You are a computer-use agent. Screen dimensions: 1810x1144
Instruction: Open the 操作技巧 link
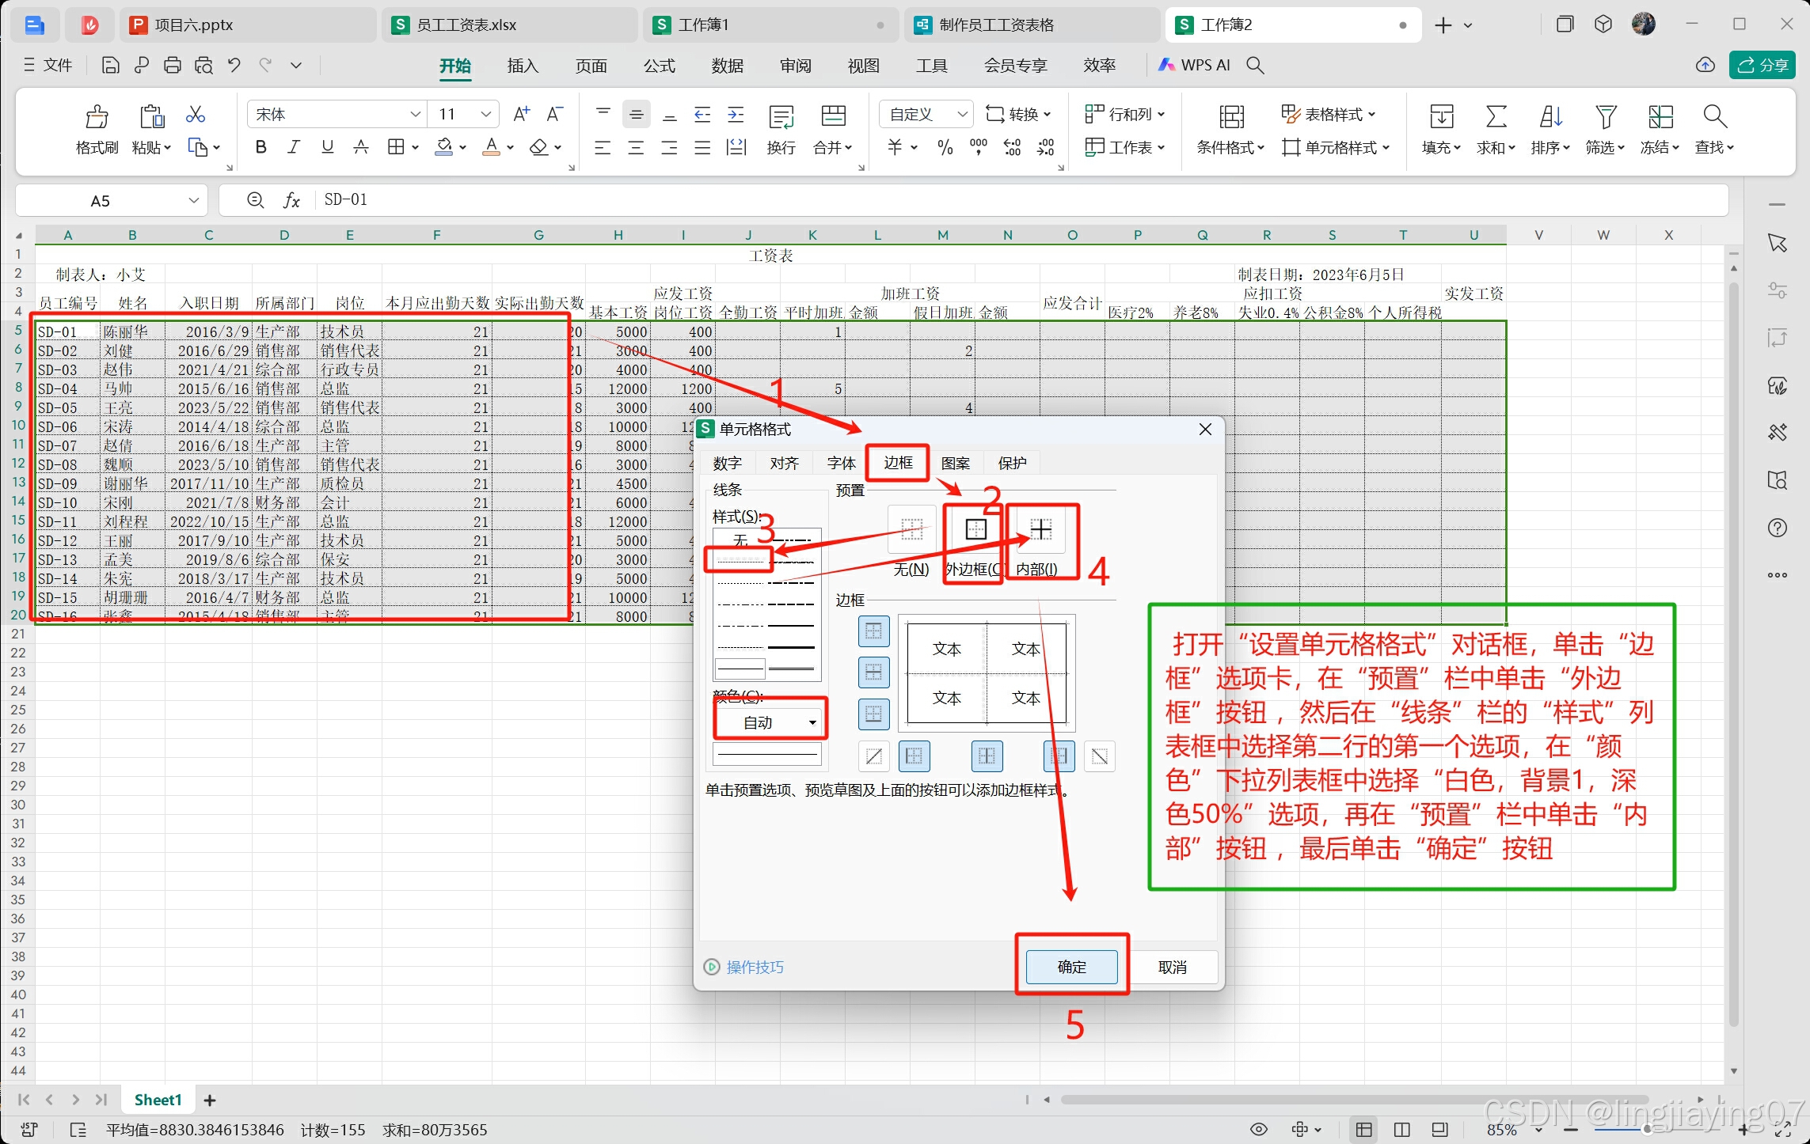[x=754, y=967]
